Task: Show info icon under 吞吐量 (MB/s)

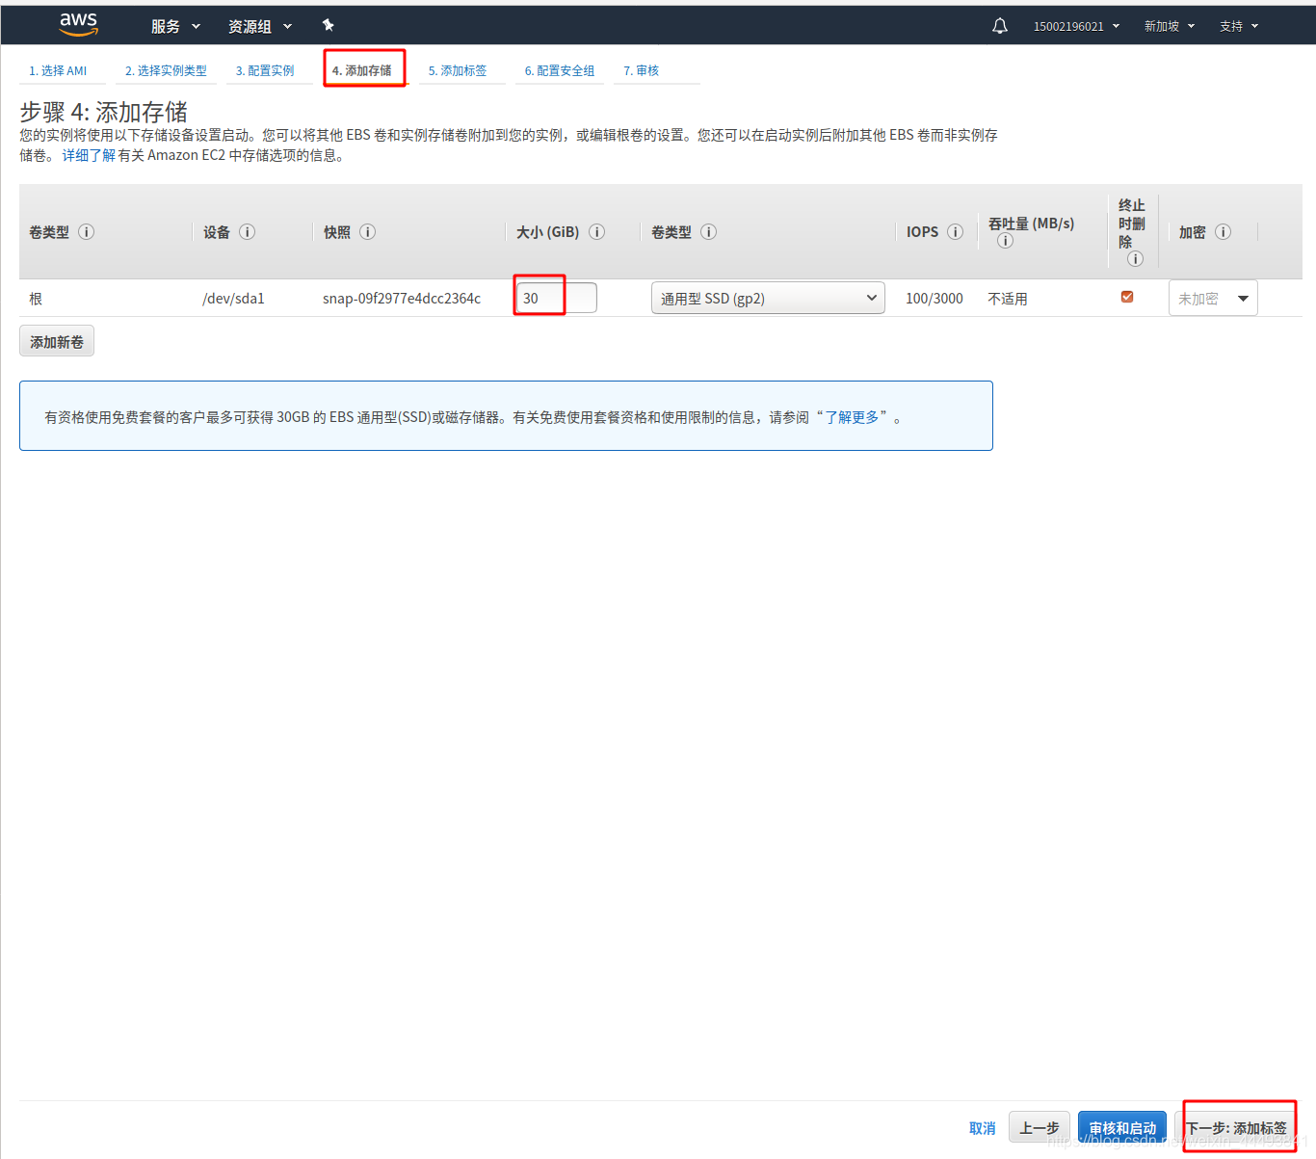Action: coord(1006,241)
